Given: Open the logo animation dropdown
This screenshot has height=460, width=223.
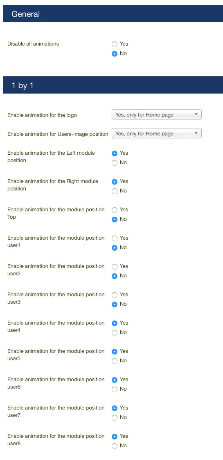Looking at the screenshot, I should click(157, 115).
